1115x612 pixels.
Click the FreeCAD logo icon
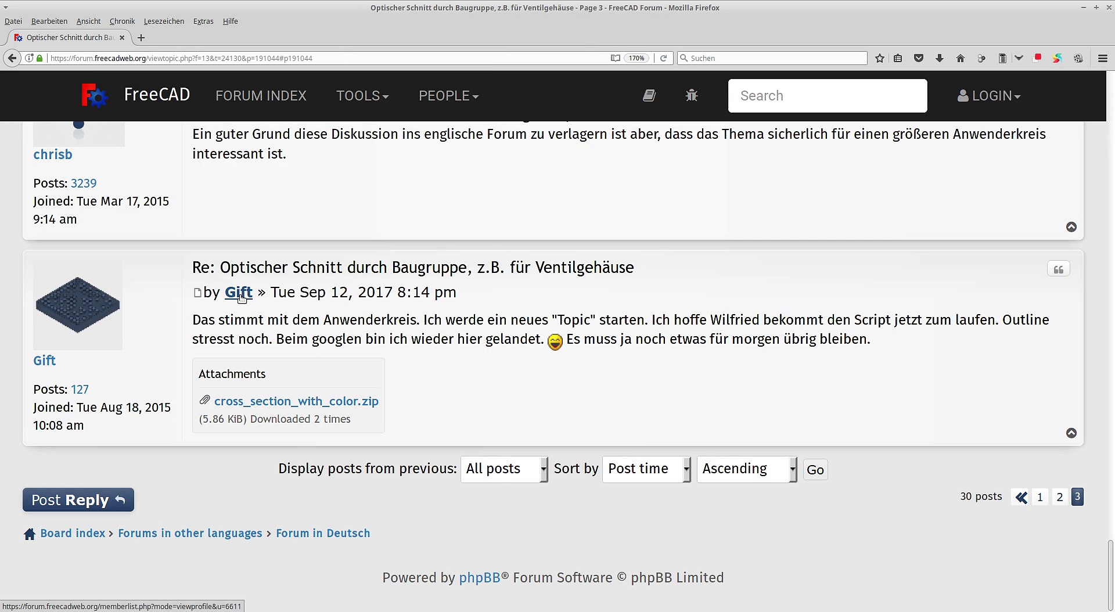[x=95, y=96]
